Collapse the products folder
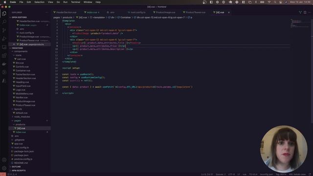Screen dimensions: 313x176 pos(20,124)
